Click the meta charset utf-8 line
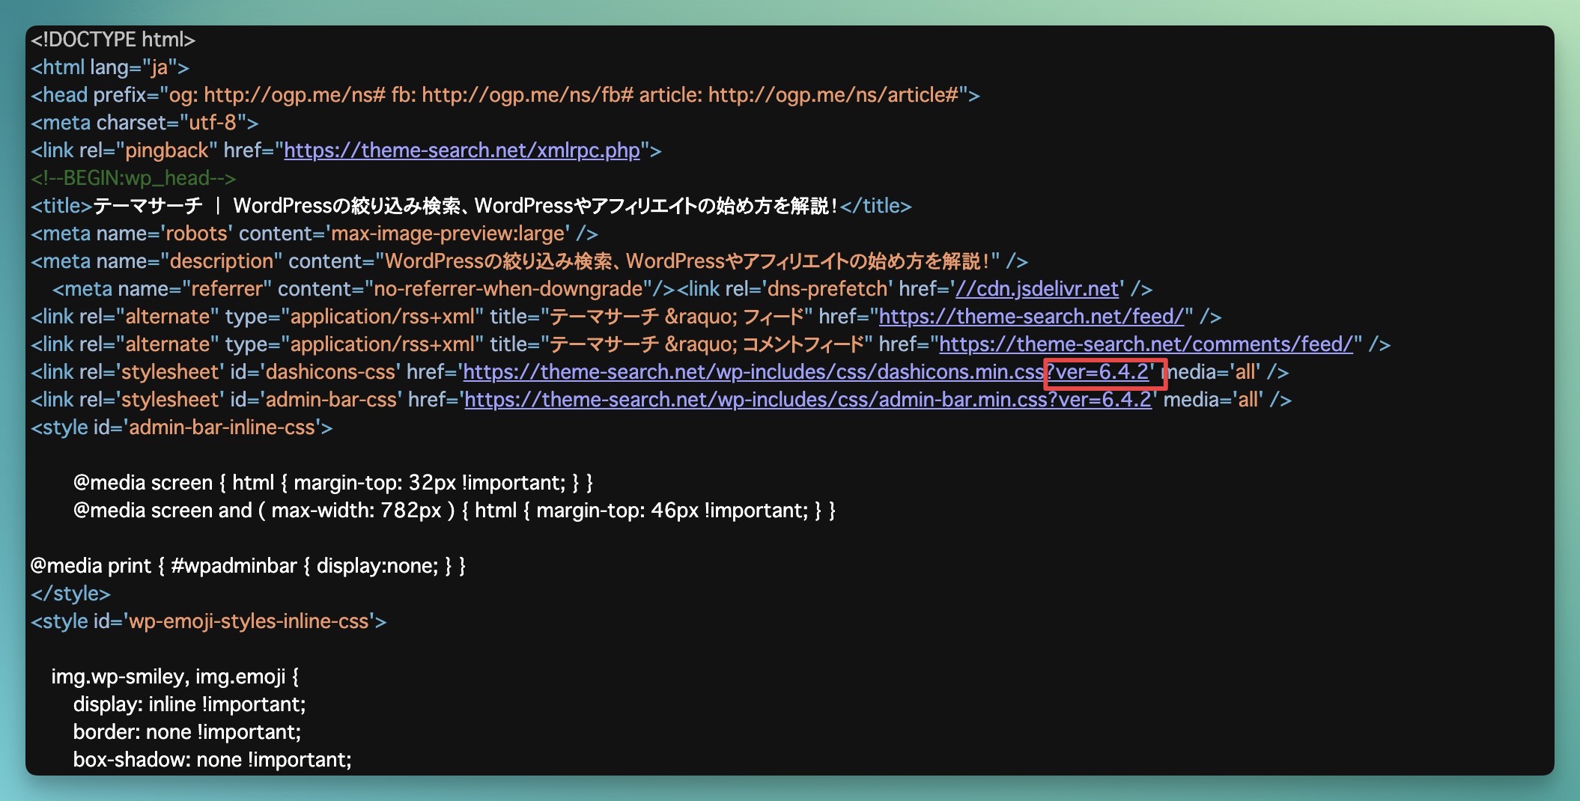 (x=145, y=123)
